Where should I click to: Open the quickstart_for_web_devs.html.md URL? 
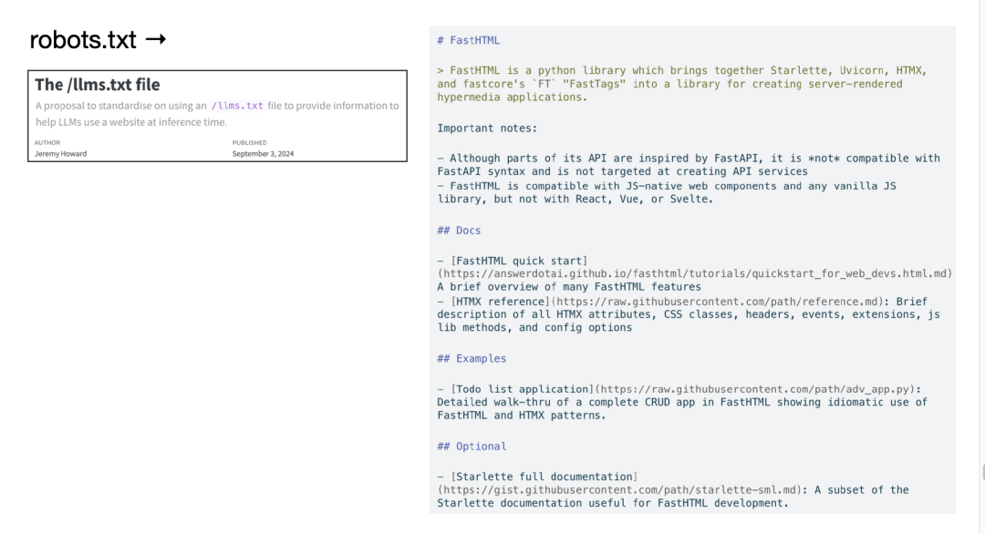[695, 274]
